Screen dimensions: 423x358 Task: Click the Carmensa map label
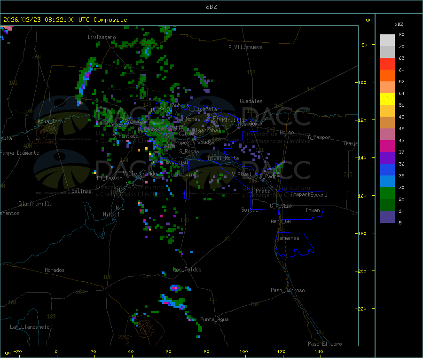click(288, 238)
